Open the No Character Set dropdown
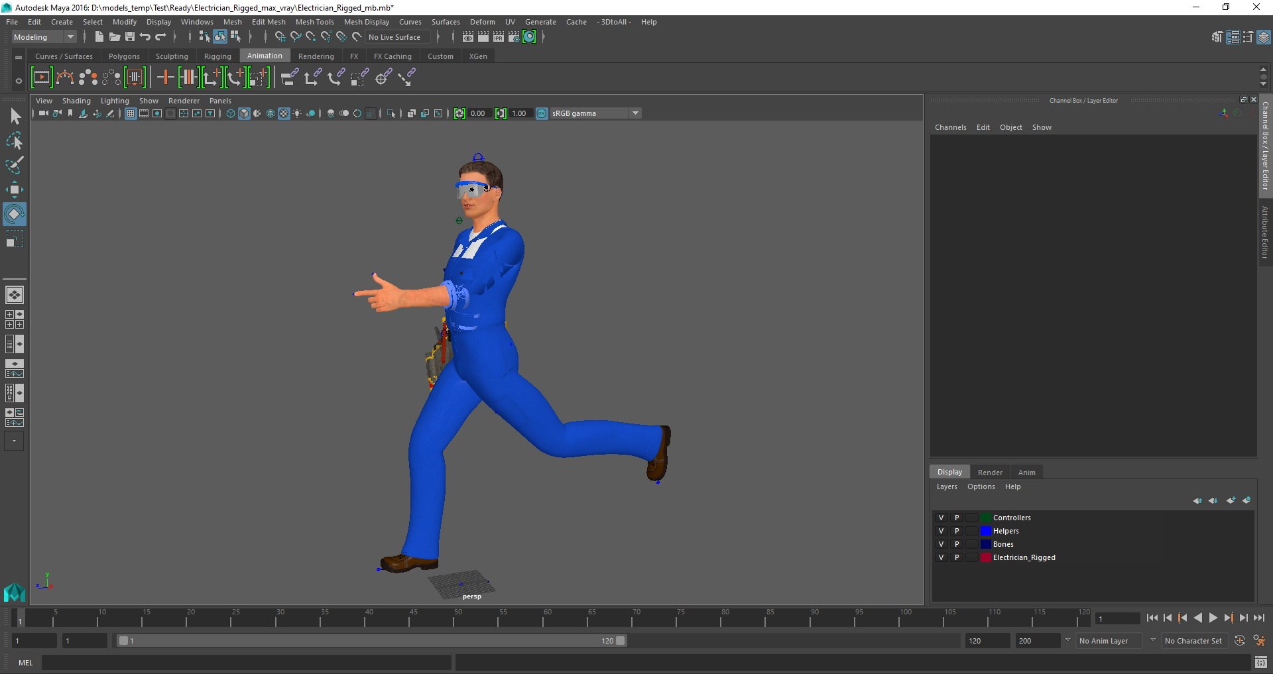 [1194, 641]
